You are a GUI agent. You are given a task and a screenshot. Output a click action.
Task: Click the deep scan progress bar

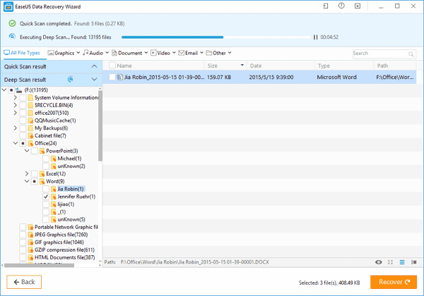click(216, 37)
